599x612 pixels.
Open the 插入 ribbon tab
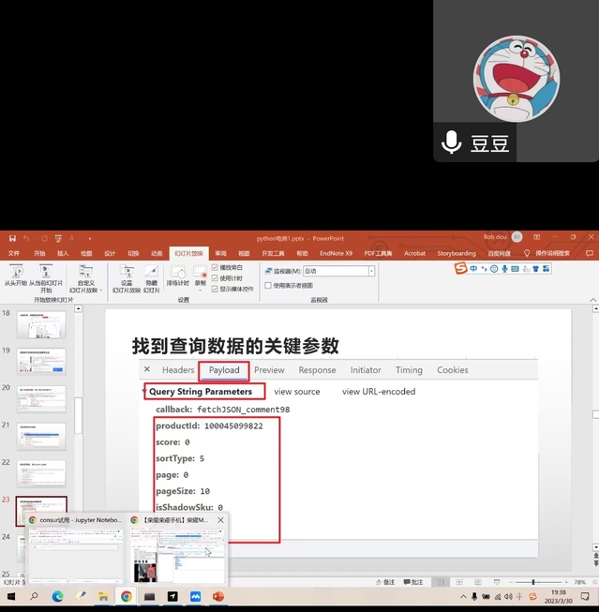[63, 253]
